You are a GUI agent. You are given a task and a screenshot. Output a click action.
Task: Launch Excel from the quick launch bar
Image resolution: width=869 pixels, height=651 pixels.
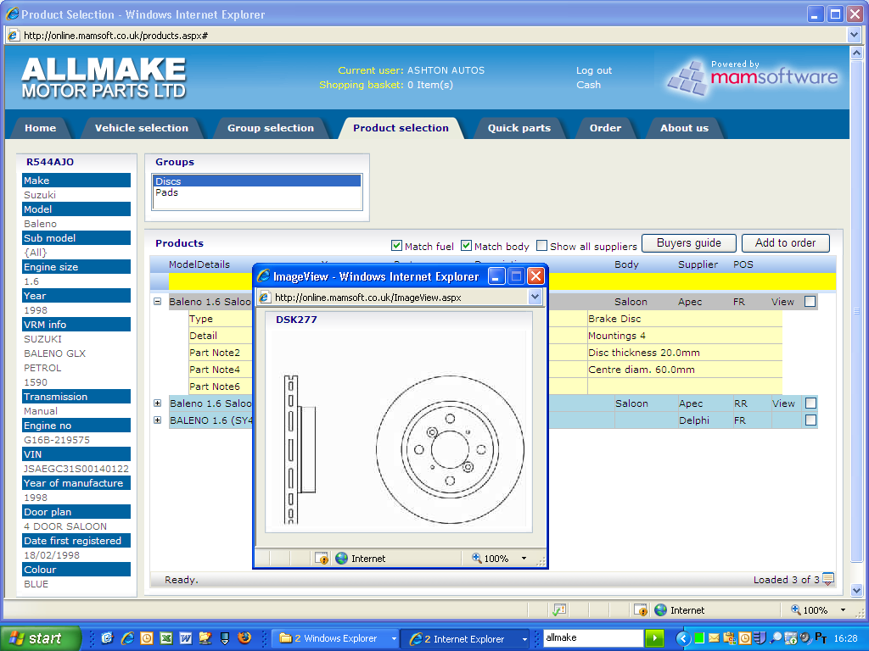(x=166, y=638)
